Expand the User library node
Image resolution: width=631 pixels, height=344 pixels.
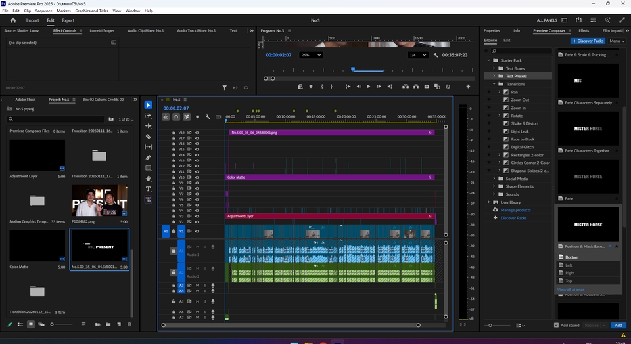(489, 202)
